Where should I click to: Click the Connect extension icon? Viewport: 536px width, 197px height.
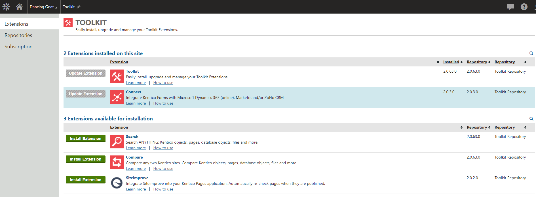[x=117, y=97]
